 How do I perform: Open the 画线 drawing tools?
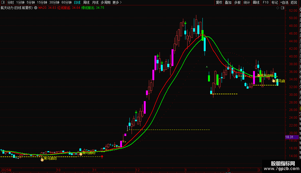[256, 2]
